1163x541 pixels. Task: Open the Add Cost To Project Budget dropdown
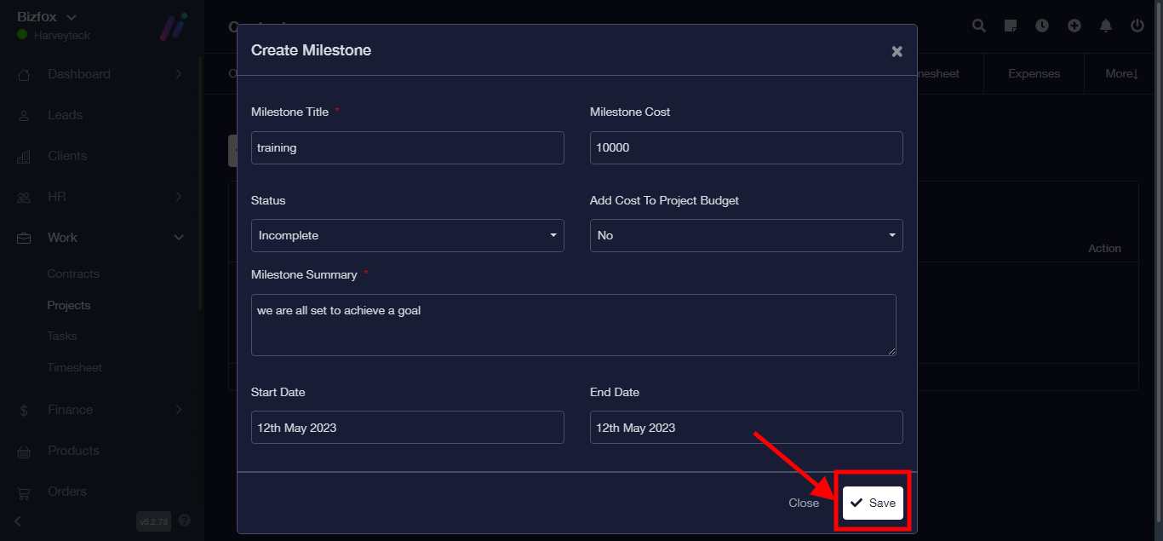click(746, 235)
